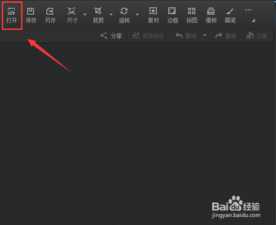Activate the 裁剪 crop tool
This screenshot has height=225, width=276.
pyautogui.click(x=98, y=16)
